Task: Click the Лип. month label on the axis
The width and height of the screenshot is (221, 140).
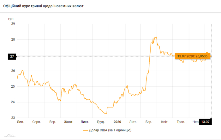Action: [20, 122]
